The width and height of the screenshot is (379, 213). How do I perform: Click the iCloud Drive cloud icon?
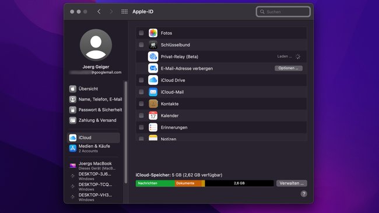[x=153, y=80]
